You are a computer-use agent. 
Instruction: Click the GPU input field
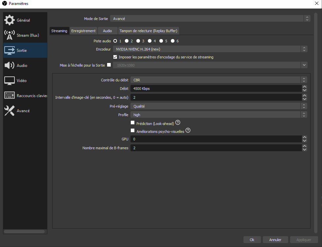click(216, 139)
